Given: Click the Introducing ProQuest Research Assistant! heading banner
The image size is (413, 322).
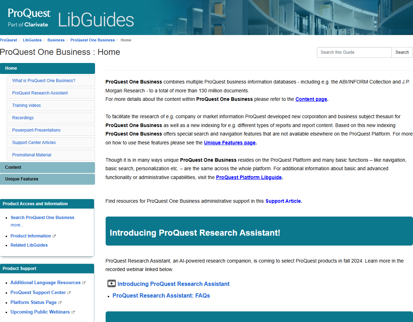Looking at the screenshot, I should coord(259,231).
